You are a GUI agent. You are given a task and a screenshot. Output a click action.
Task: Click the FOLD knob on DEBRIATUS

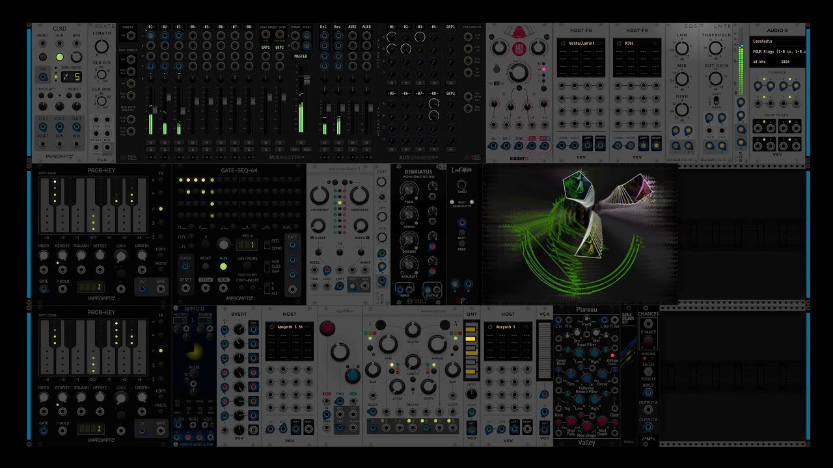click(409, 190)
